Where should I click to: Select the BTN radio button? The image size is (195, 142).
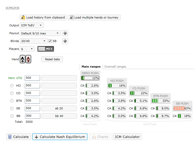(12, 101)
